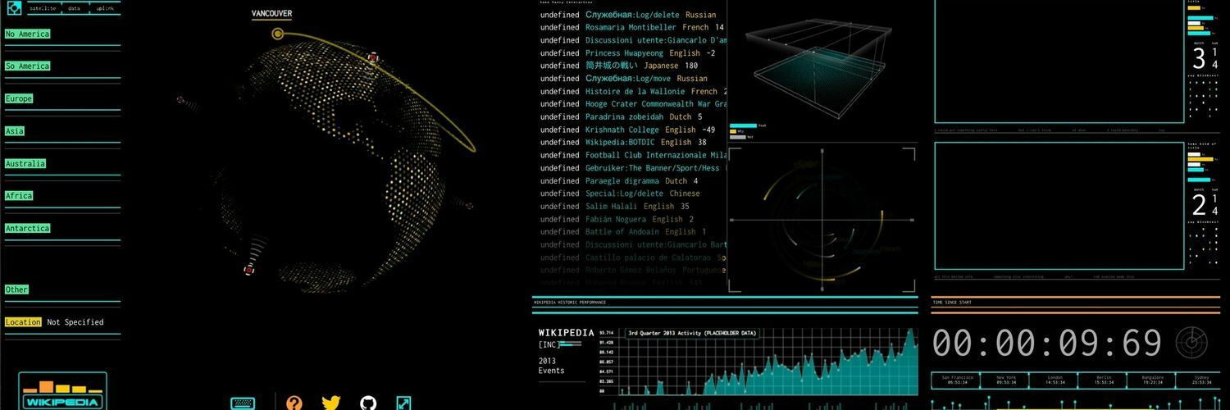Click the circular arc crosshair visualization
This screenshot has height=410, width=1230.
point(821,219)
